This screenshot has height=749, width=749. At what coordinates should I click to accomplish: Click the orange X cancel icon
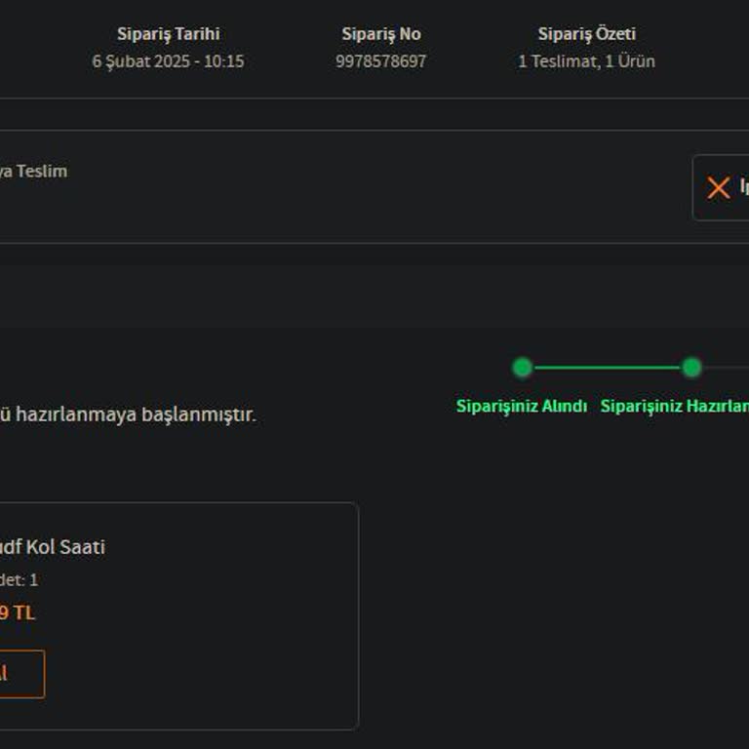coord(718,188)
